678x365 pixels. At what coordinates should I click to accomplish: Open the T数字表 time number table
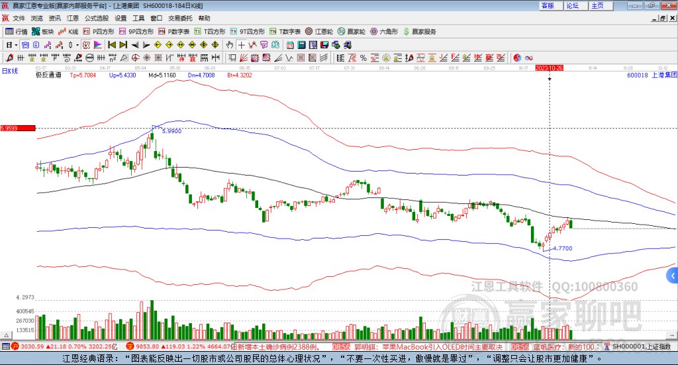click(285, 32)
